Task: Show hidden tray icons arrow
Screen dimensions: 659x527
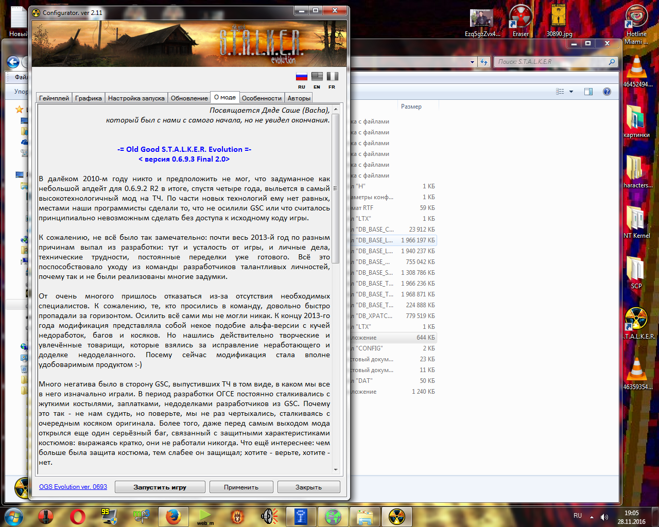Action: (x=592, y=517)
